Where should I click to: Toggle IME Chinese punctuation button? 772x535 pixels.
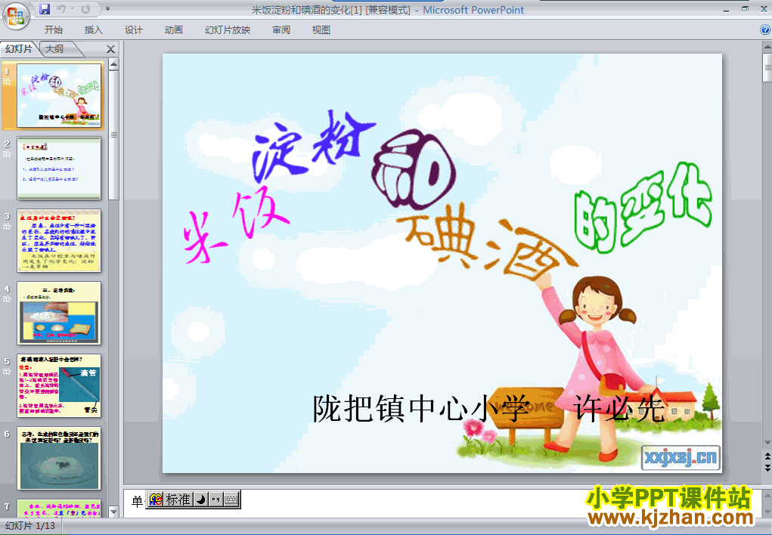click(215, 500)
